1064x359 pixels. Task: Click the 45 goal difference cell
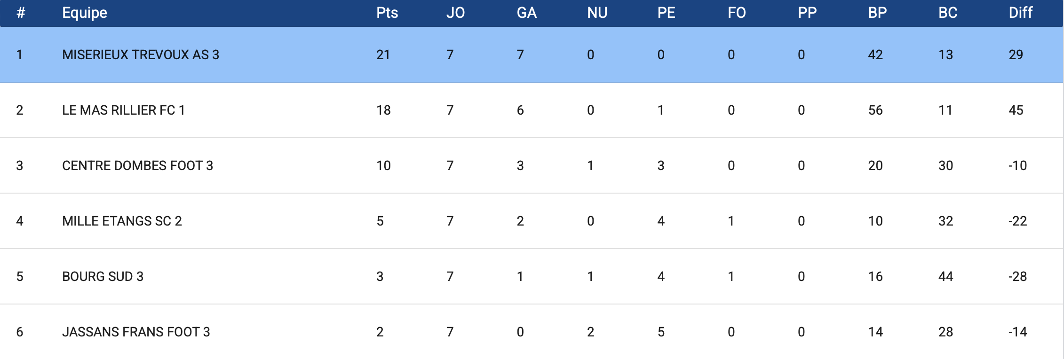1016,110
